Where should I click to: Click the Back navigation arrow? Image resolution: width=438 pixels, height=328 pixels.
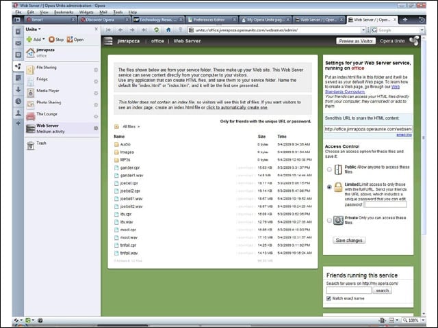point(120,30)
